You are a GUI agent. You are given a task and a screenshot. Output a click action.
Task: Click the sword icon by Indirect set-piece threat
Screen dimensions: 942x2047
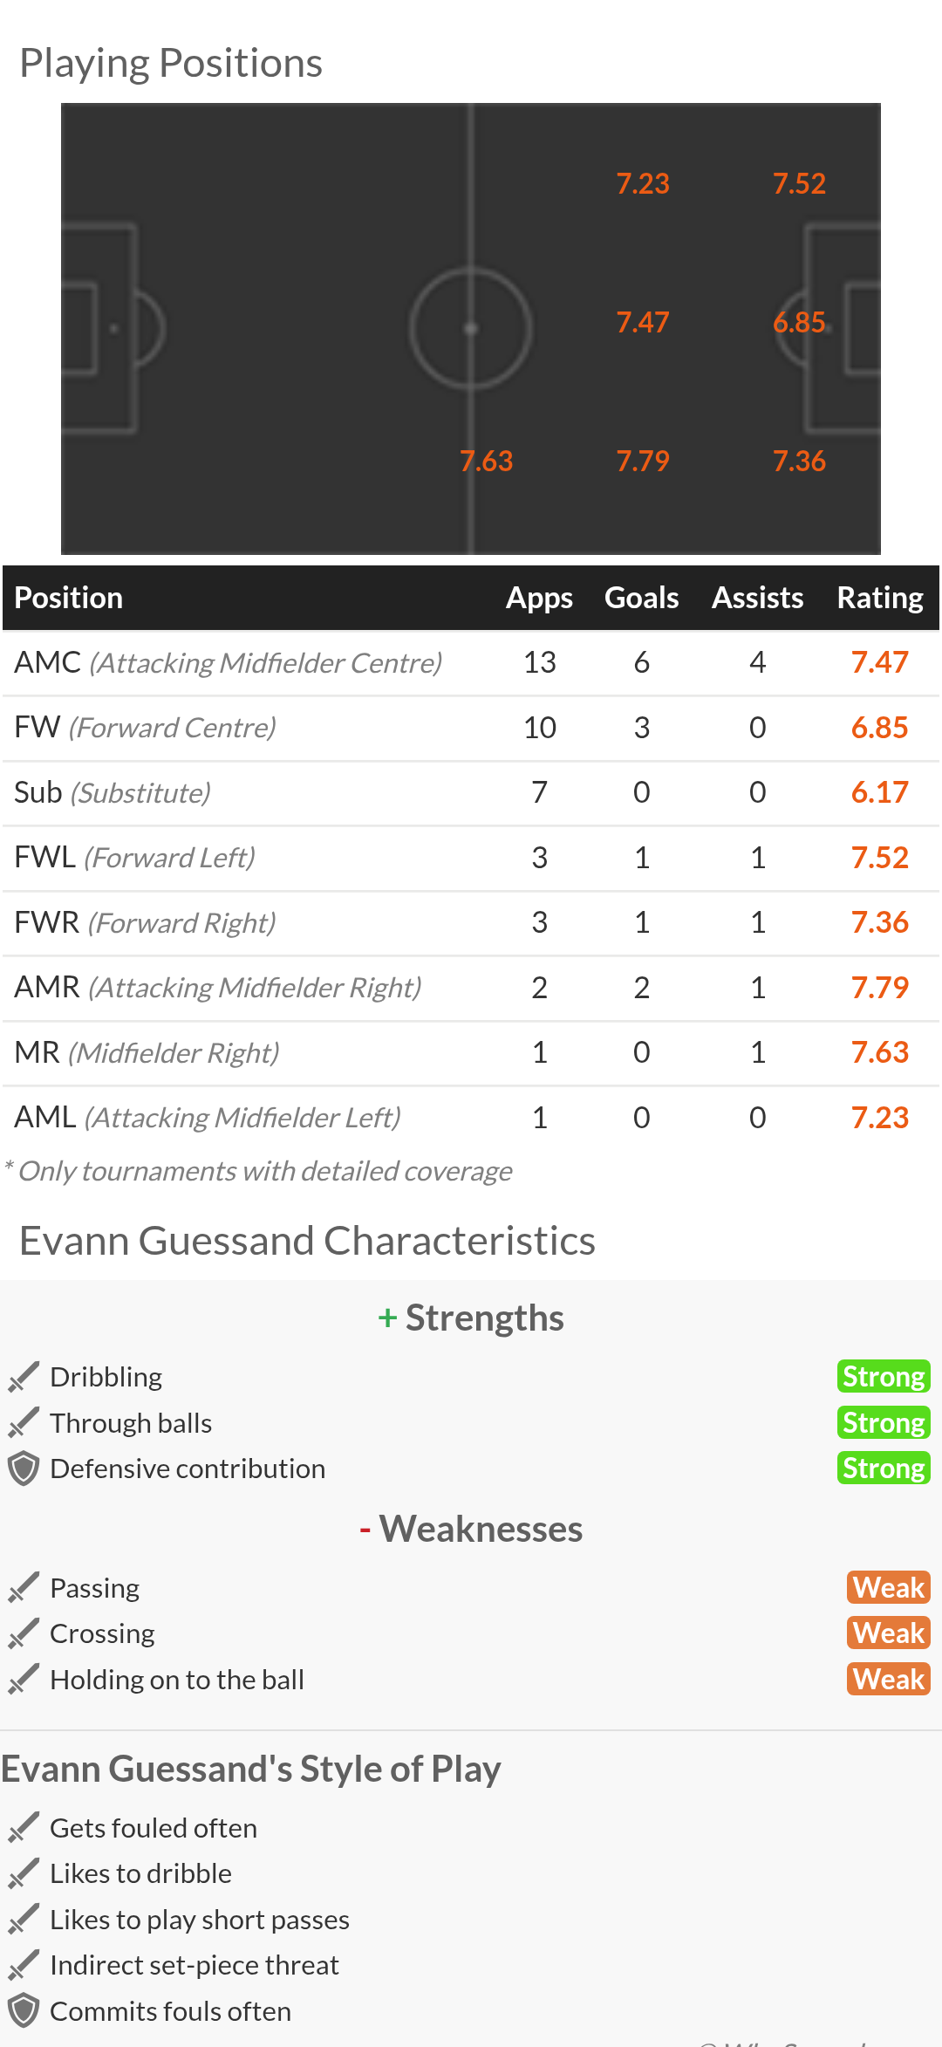(24, 1965)
